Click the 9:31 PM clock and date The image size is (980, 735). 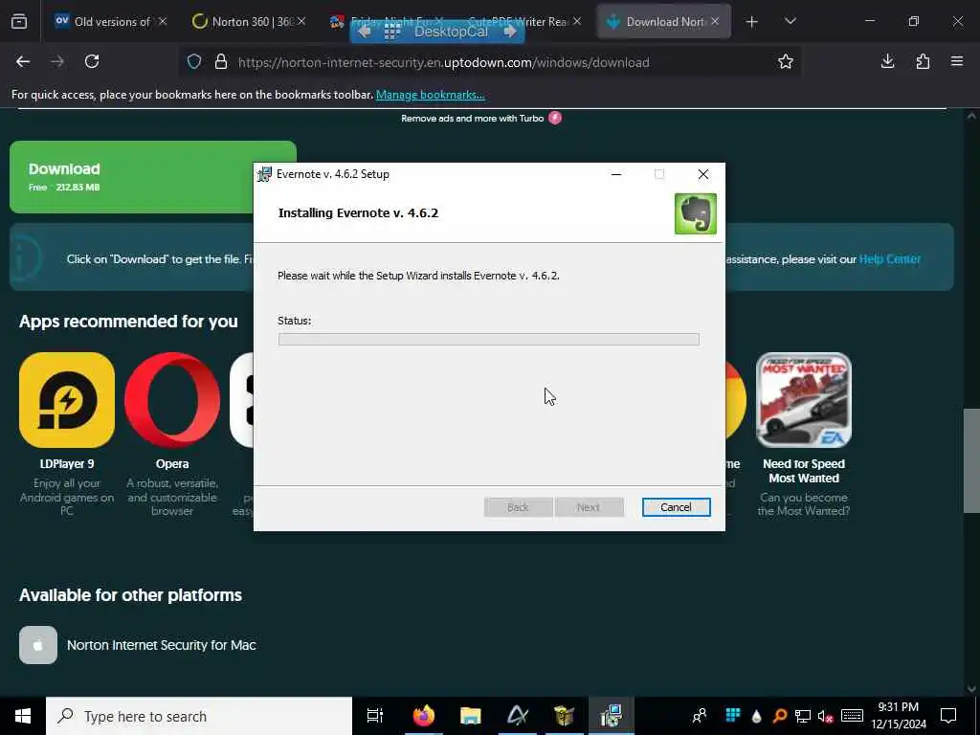pyautogui.click(x=898, y=716)
